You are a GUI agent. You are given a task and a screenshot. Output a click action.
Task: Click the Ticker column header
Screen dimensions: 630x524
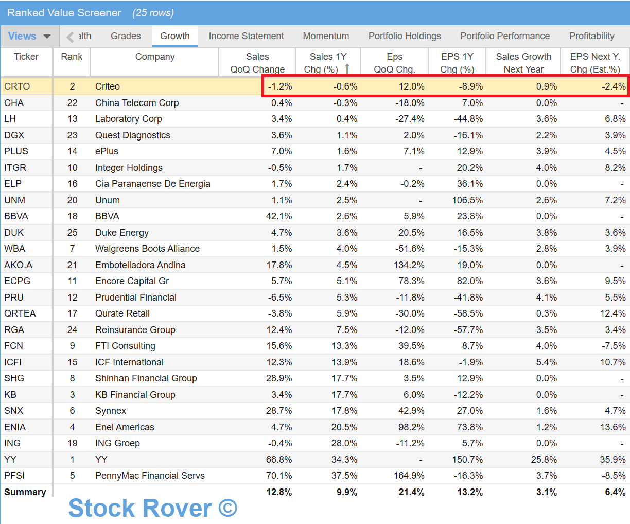tap(26, 57)
